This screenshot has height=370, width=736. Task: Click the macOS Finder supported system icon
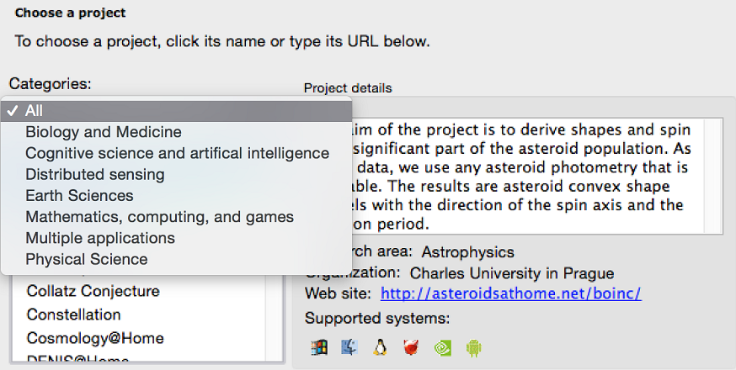(x=349, y=346)
